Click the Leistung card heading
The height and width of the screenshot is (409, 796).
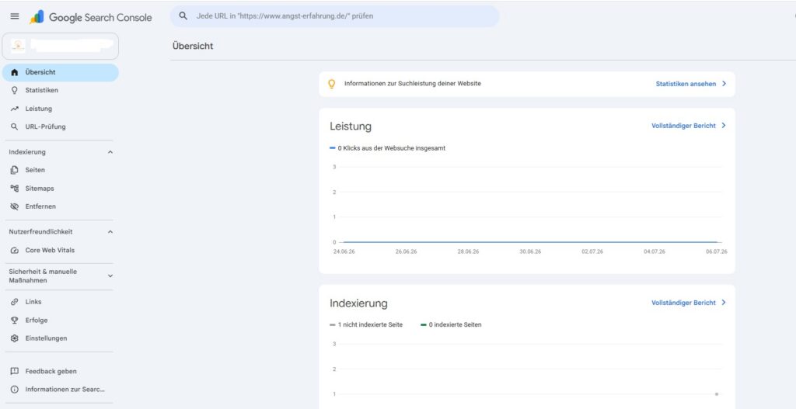(351, 127)
